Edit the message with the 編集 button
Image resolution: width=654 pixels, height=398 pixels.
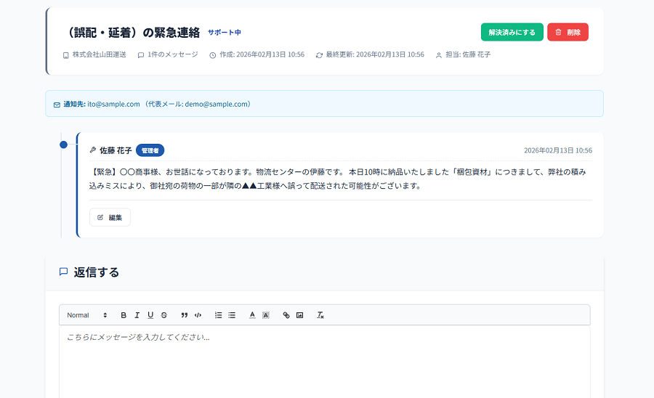(110, 217)
